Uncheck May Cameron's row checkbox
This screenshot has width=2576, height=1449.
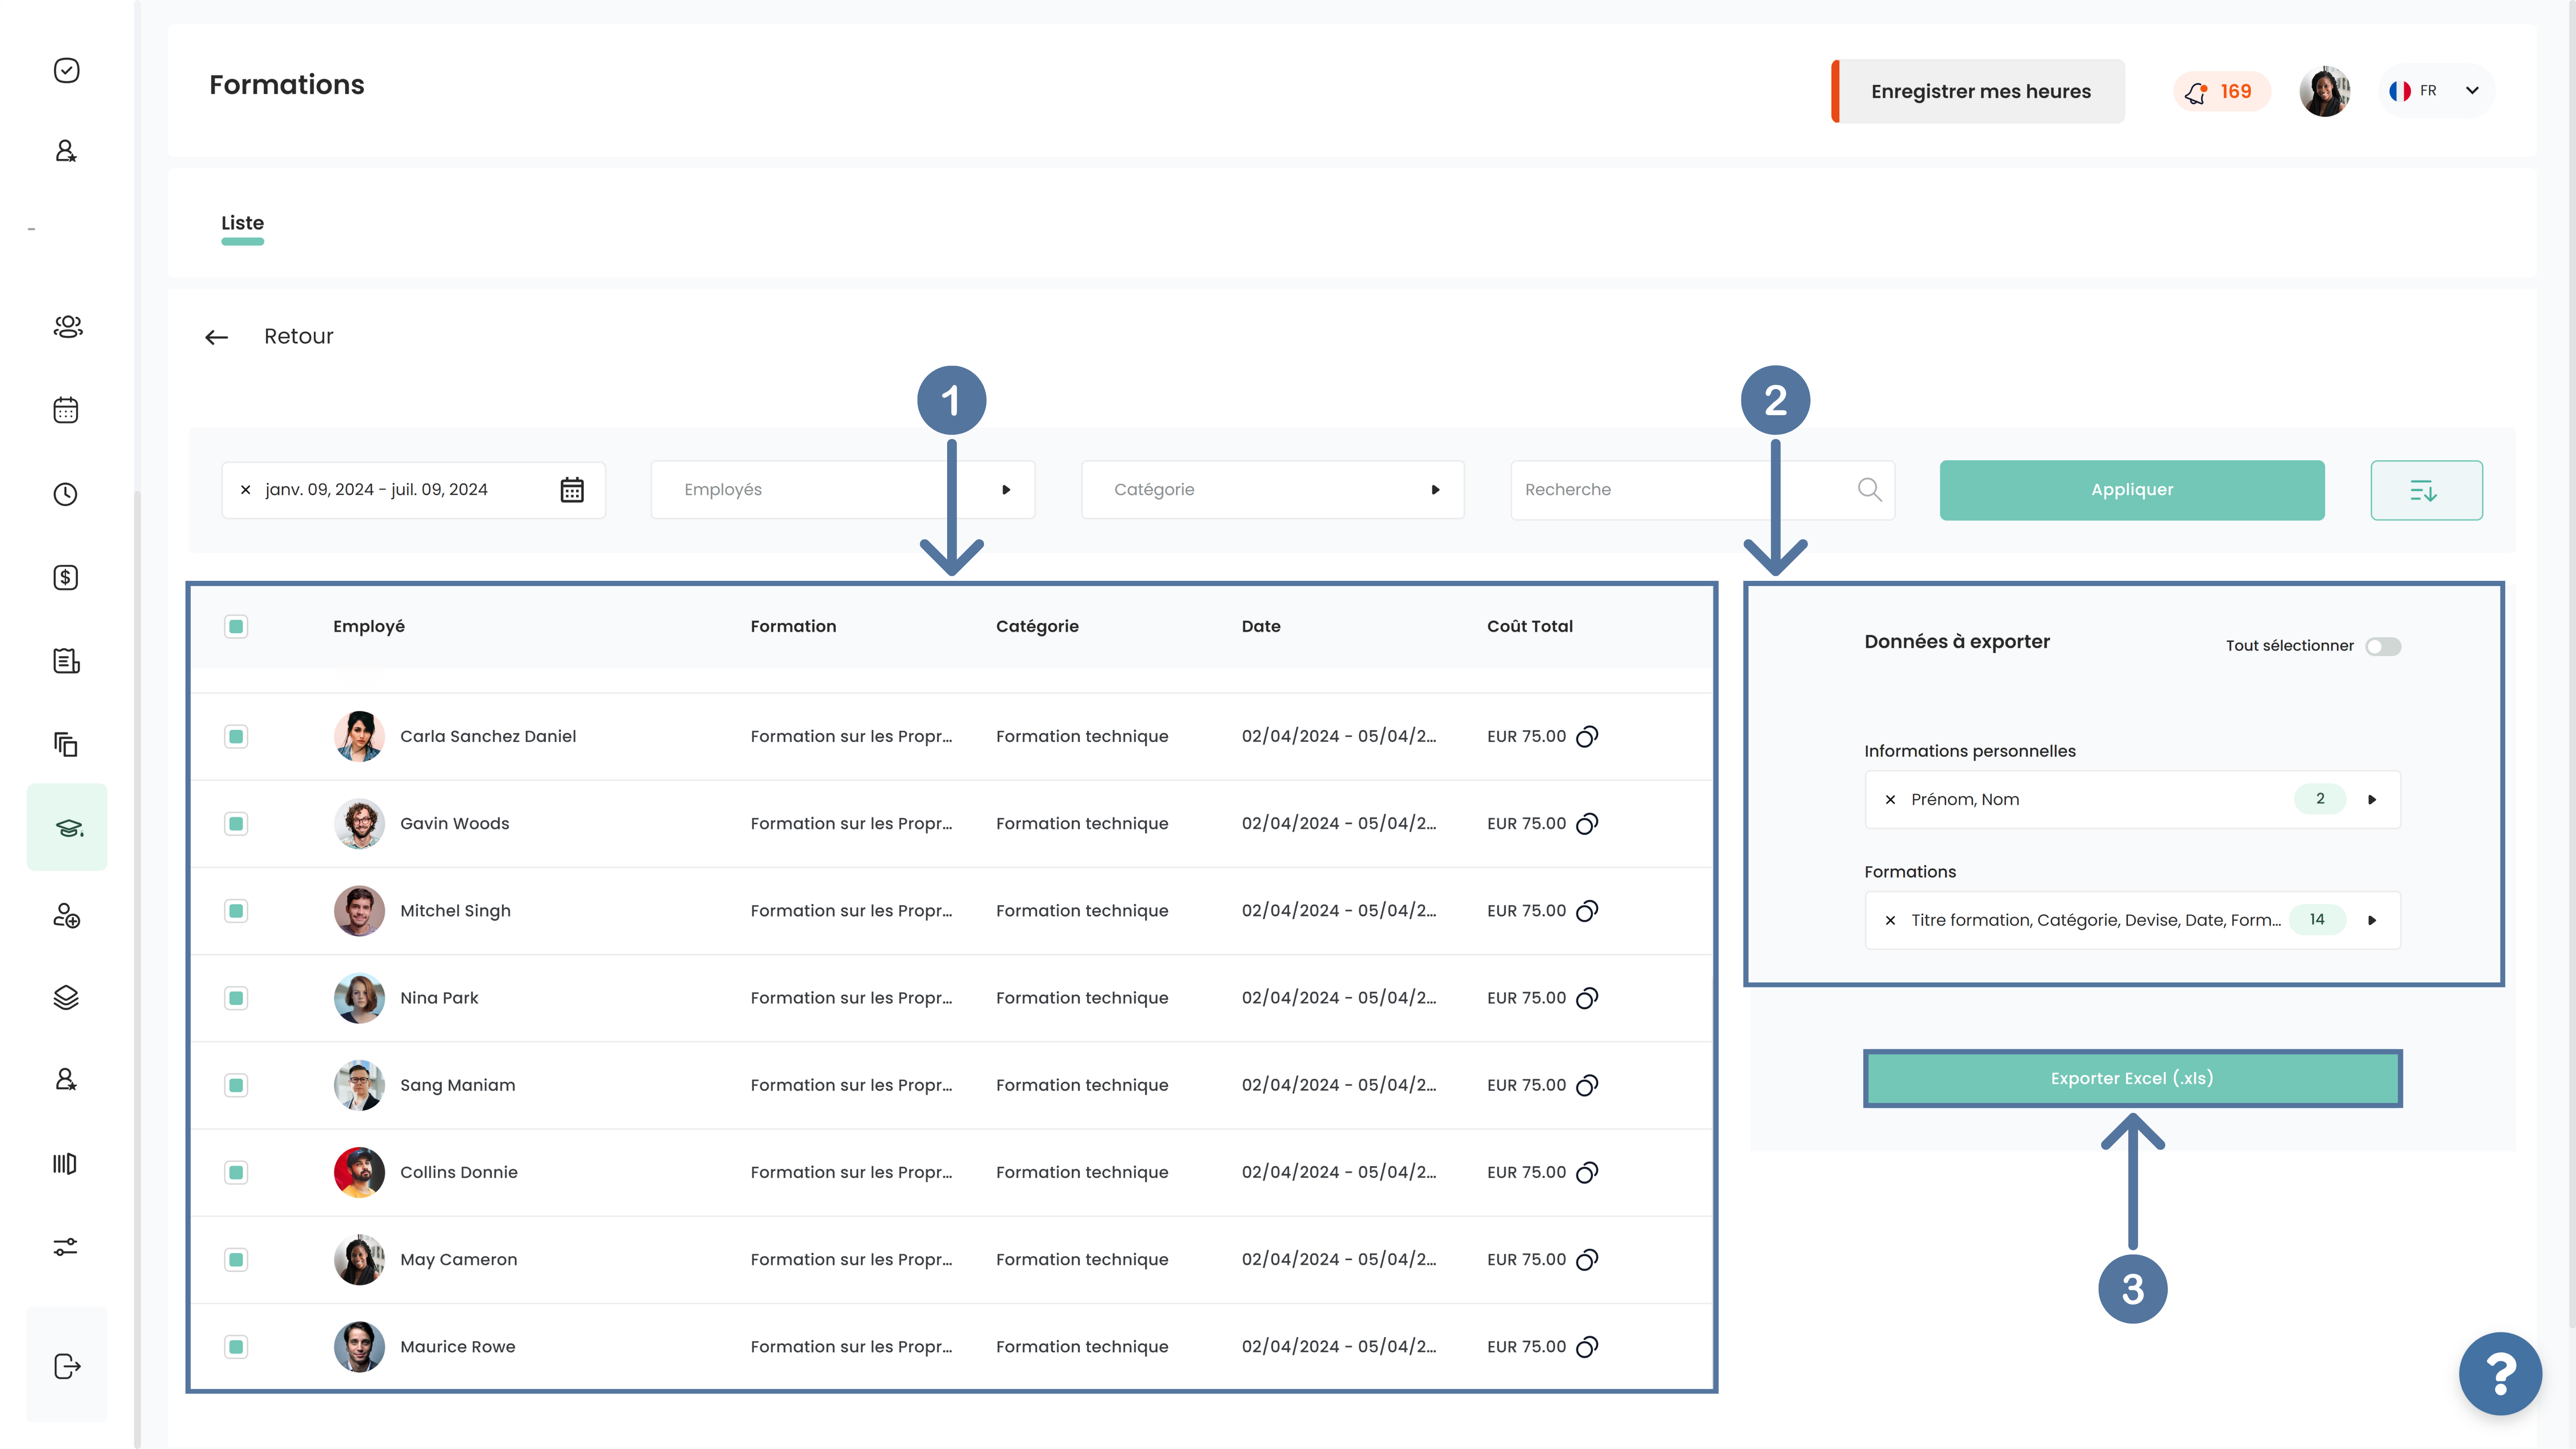[236, 1260]
